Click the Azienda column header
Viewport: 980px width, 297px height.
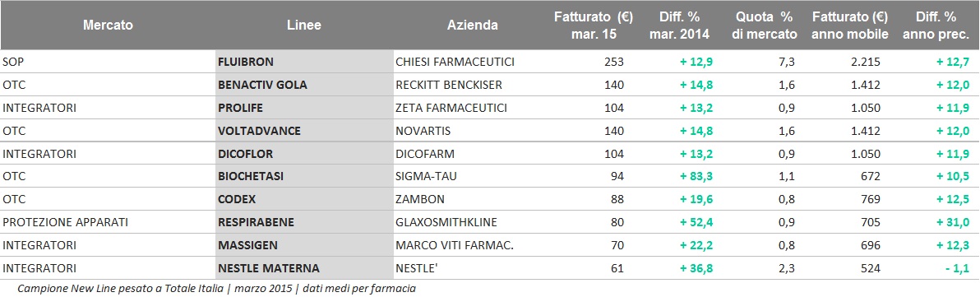tap(473, 26)
